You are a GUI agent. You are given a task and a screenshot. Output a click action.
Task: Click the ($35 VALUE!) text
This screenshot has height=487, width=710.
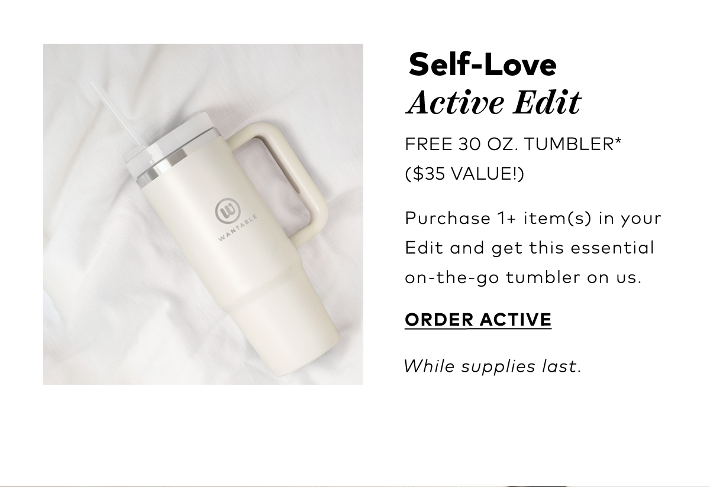pyautogui.click(x=464, y=174)
